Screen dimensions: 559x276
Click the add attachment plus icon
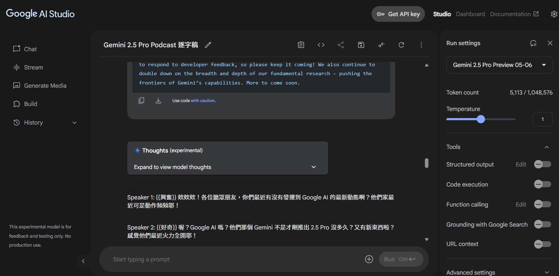[x=369, y=259]
